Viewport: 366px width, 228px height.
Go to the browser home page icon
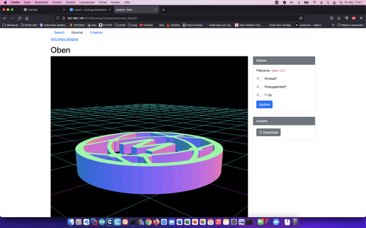tap(27, 18)
